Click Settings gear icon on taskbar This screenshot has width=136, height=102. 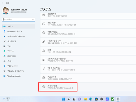[118, 99]
